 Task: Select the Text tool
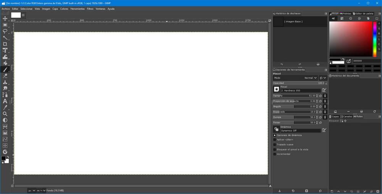click(5, 101)
